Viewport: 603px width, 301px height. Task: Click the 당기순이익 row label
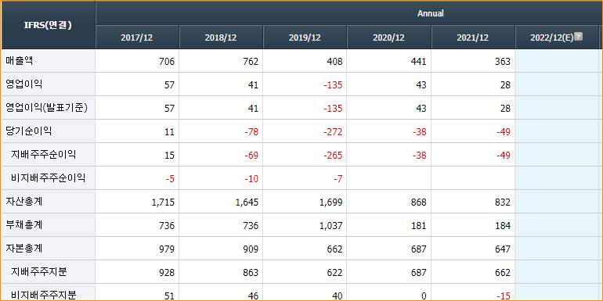(x=28, y=131)
